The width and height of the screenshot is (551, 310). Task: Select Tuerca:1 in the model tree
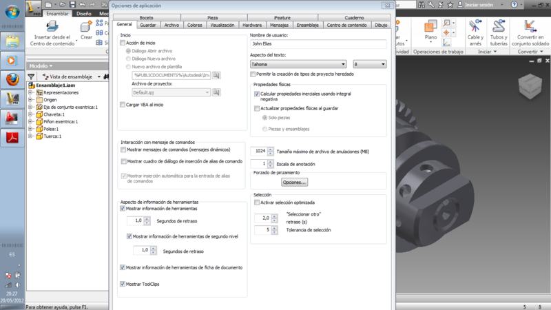pyautogui.click(x=52, y=136)
